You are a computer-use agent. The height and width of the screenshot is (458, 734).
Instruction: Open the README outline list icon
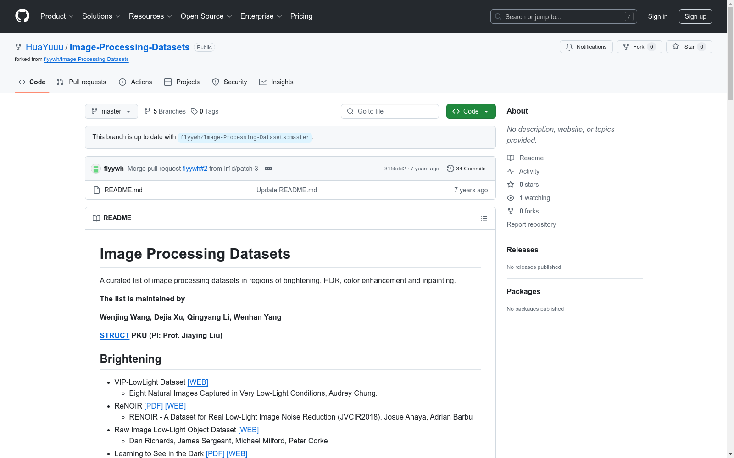click(x=484, y=218)
